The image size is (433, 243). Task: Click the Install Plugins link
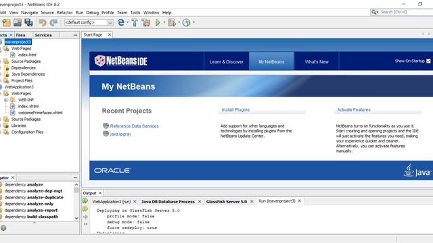click(235, 109)
